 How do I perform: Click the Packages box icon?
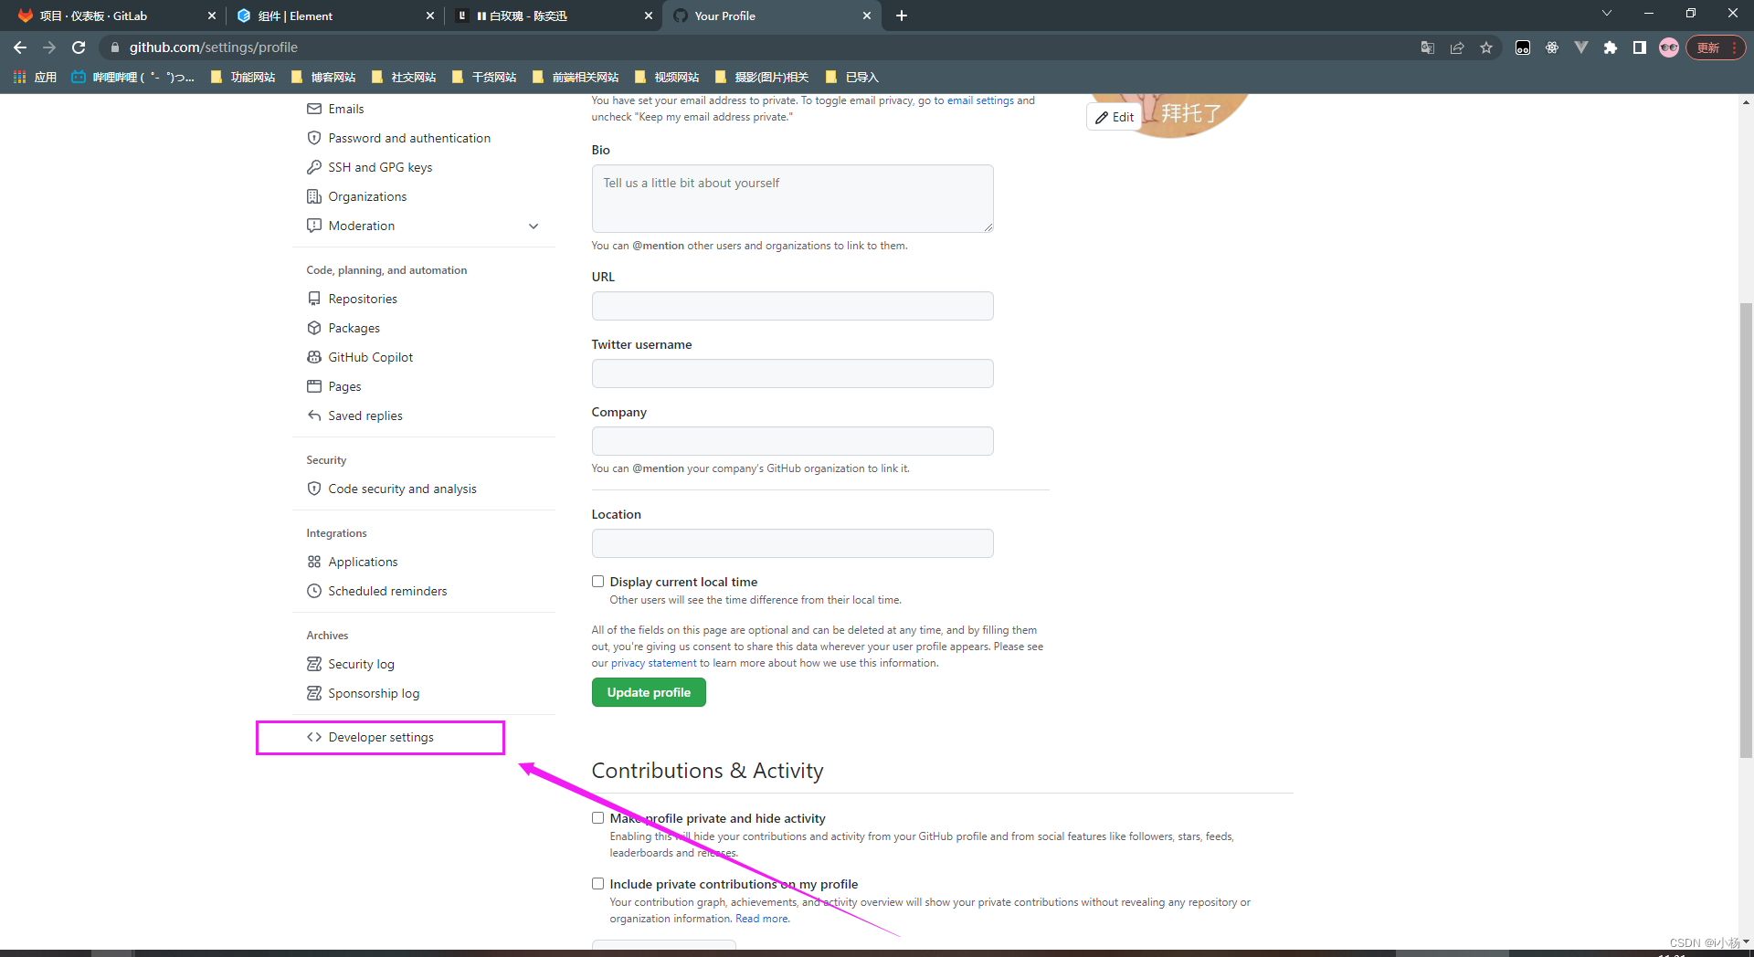click(x=314, y=328)
